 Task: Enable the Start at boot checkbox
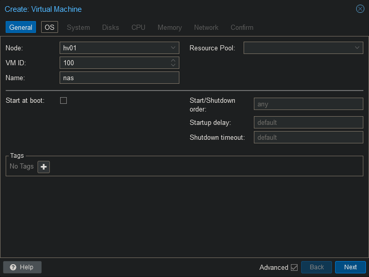pyautogui.click(x=64, y=101)
